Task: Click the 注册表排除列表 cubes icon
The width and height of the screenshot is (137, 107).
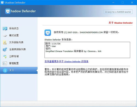Action: [5, 50]
